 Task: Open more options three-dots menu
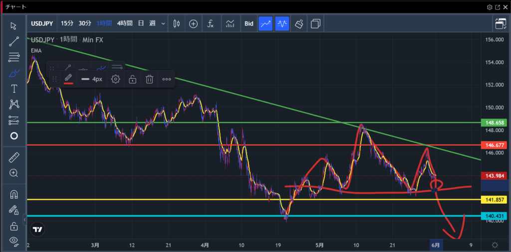167,79
